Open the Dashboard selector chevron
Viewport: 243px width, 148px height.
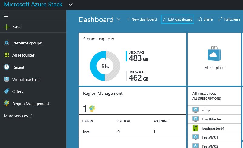click(x=119, y=19)
